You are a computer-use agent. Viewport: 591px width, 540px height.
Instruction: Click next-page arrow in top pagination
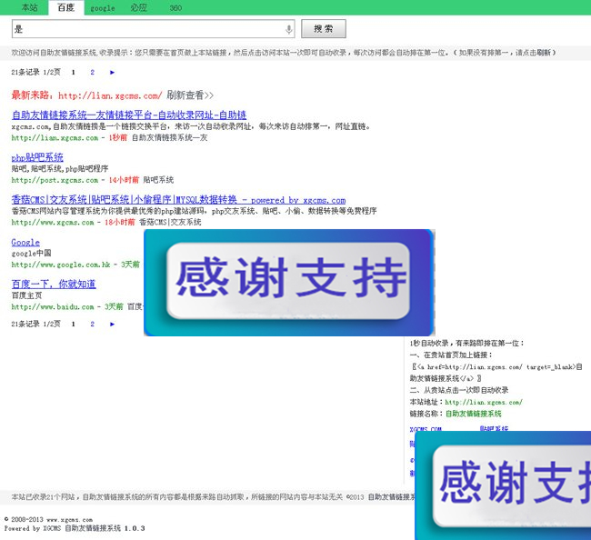112,73
